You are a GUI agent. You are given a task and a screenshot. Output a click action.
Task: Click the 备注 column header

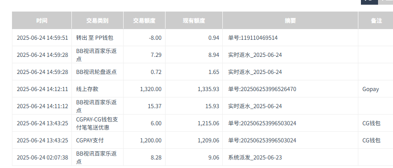click(x=376, y=21)
